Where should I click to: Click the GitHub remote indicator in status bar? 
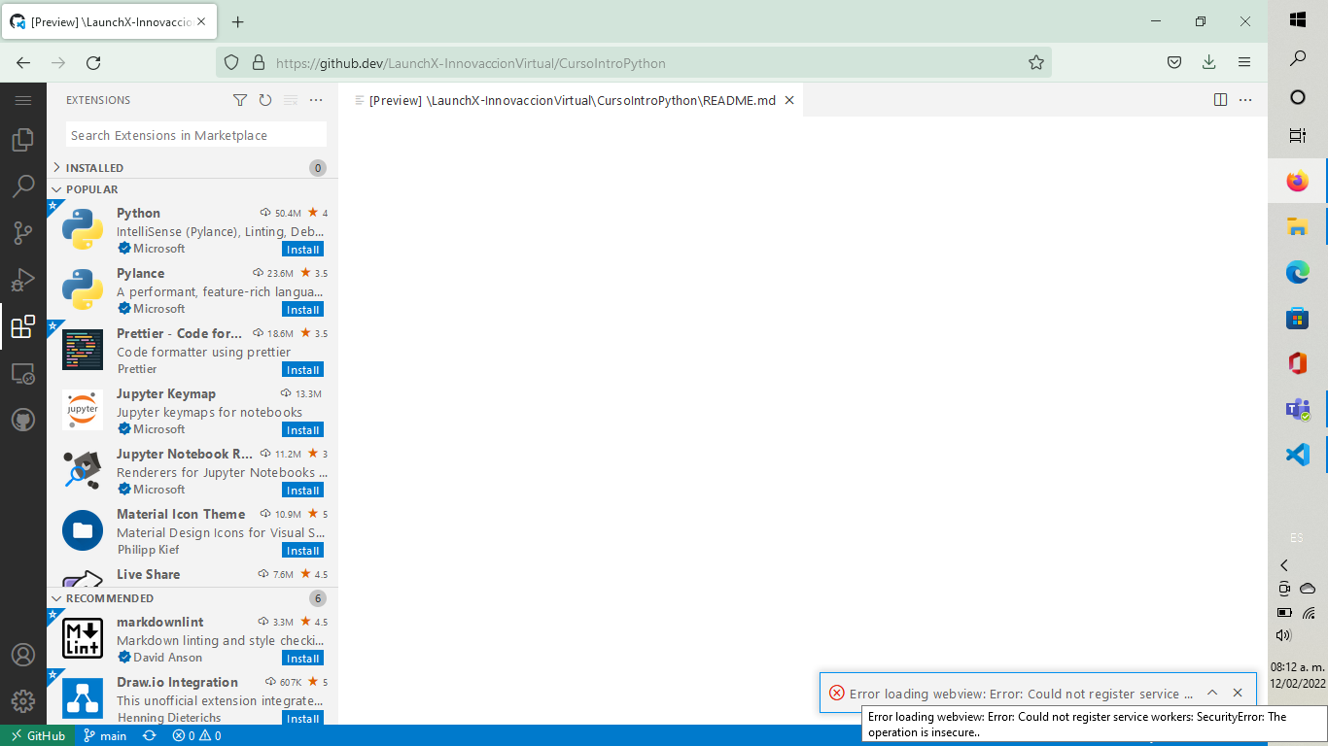[x=39, y=735]
